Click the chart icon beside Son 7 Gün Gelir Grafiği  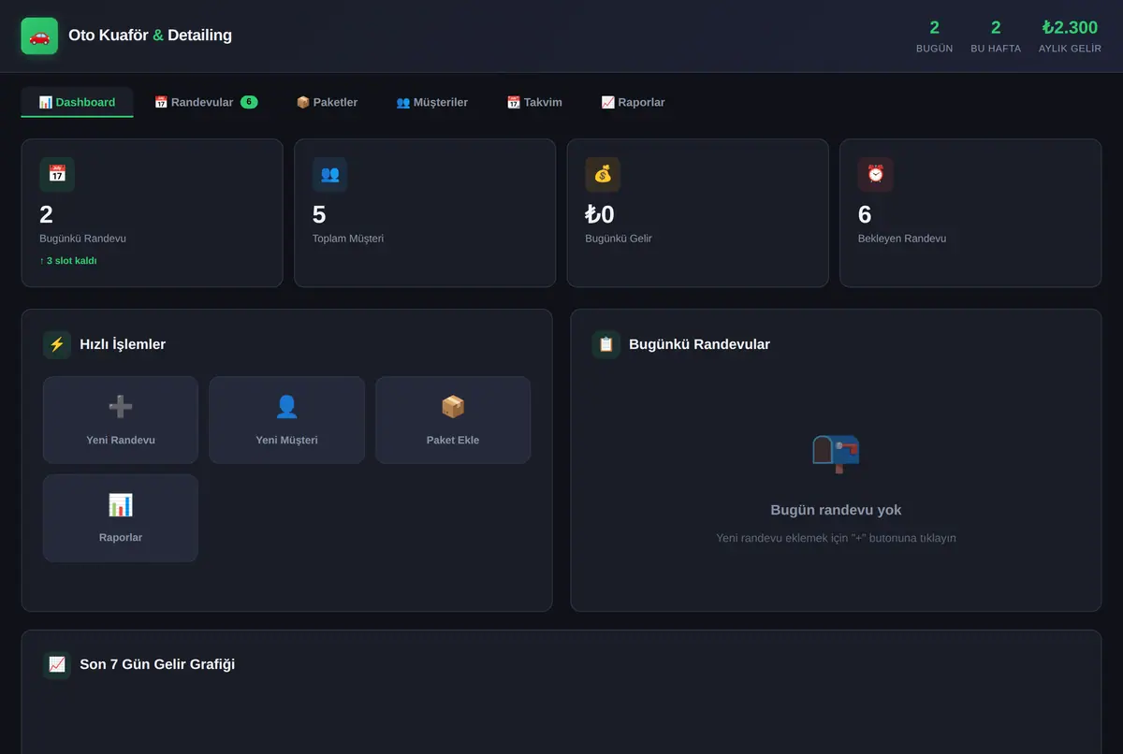tap(57, 664)
